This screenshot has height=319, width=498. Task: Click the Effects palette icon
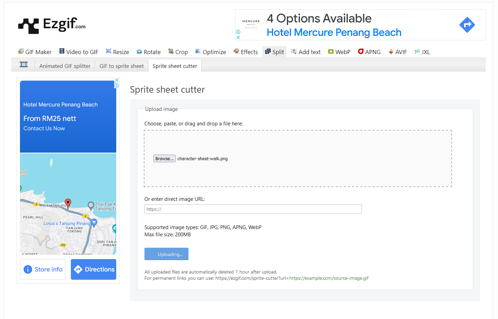pyautogui.click(x=236, y=51)
